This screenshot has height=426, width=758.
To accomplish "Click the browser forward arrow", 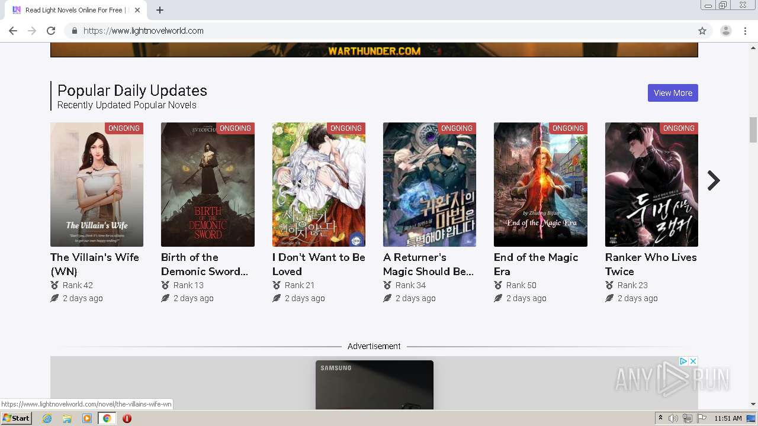I will click(32, 31).
